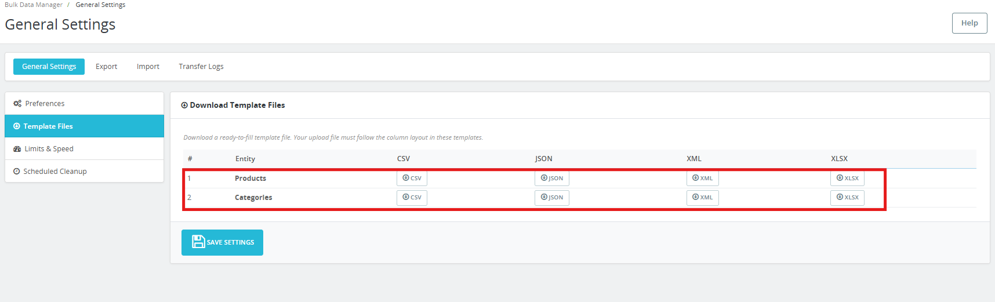Click the Categories entity name
The width and height of the screenshot is (995, 302).
pyautogui.click(x=253, y=198)
